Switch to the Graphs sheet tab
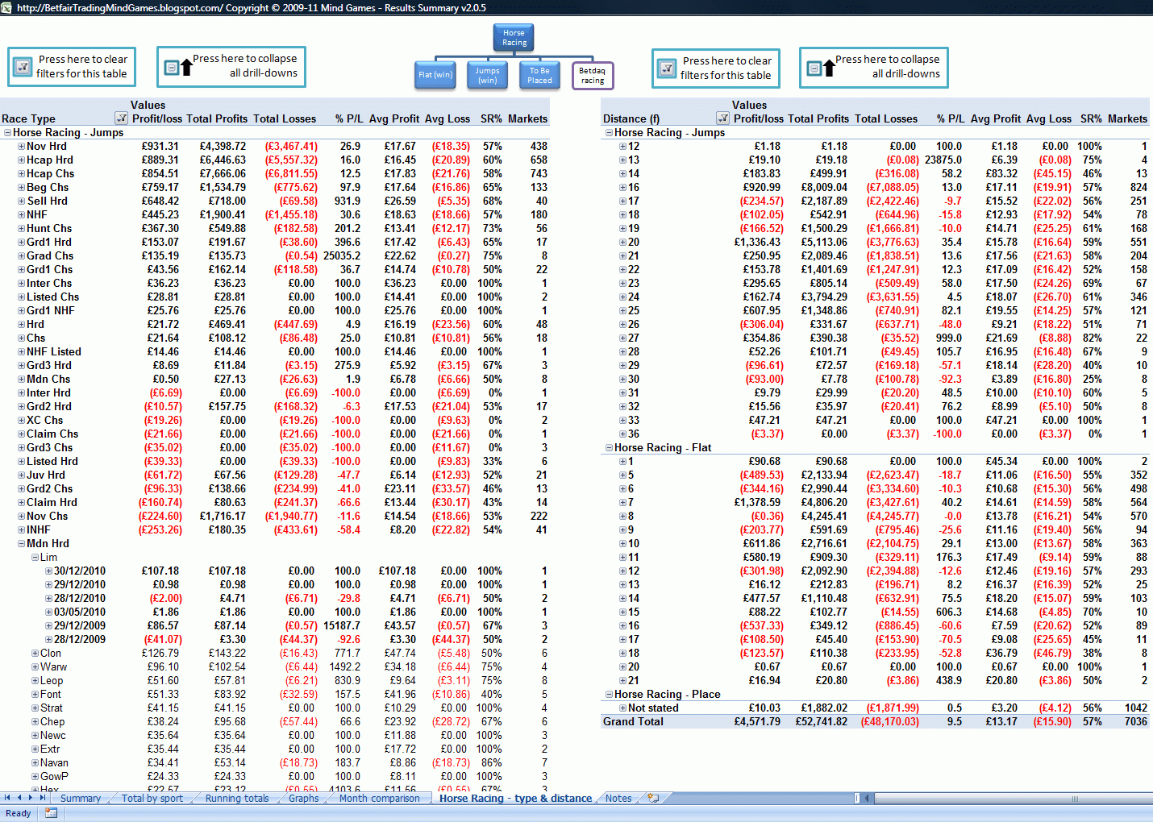Viewport: 1153px width, 822px height. pos(303,799)
